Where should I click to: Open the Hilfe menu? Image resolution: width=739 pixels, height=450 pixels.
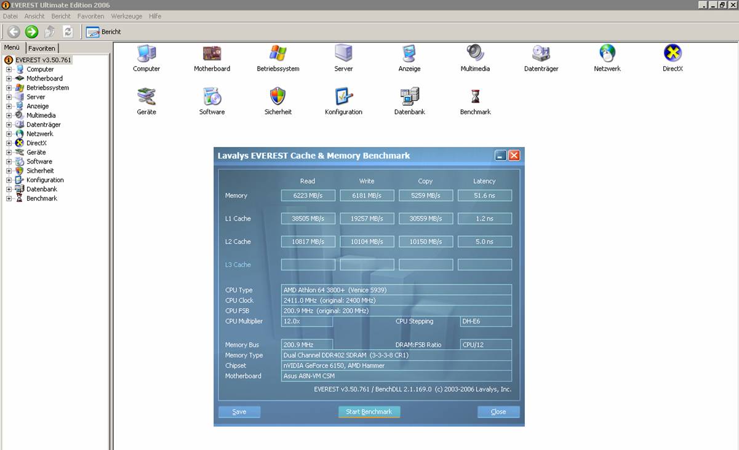pyautogui.click(x=155, y=16)
